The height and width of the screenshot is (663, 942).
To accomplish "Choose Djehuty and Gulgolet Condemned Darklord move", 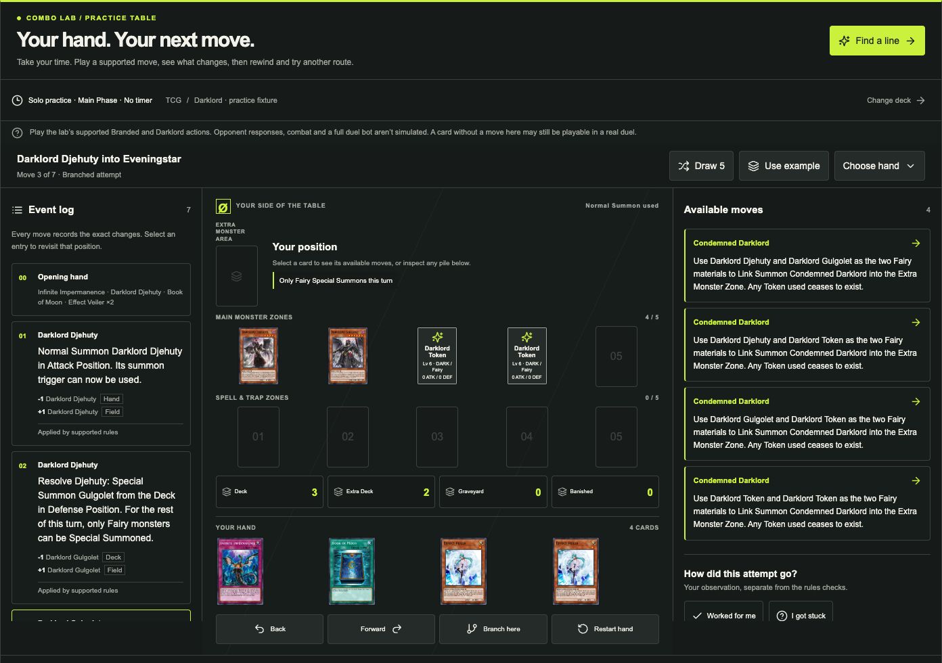I will 807,265.
